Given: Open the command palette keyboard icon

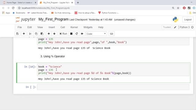Looking at the screenshot, I should pyautogui.click(x=111, y=34).
